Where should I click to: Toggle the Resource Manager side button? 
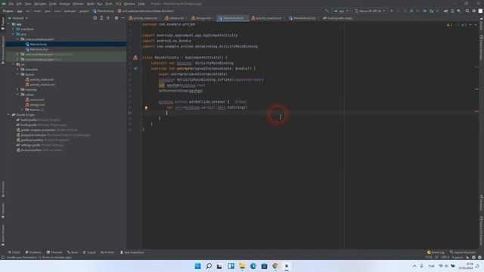(3, 50)
